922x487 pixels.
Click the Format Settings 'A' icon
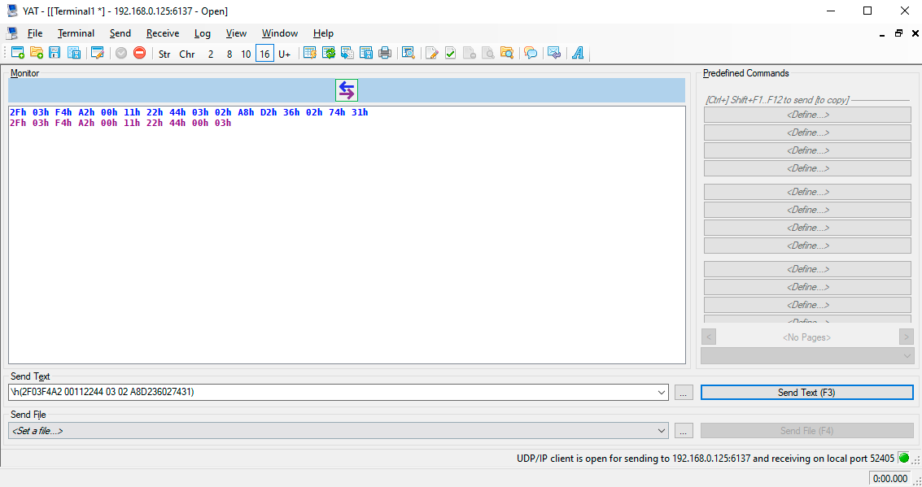point(578,54)
